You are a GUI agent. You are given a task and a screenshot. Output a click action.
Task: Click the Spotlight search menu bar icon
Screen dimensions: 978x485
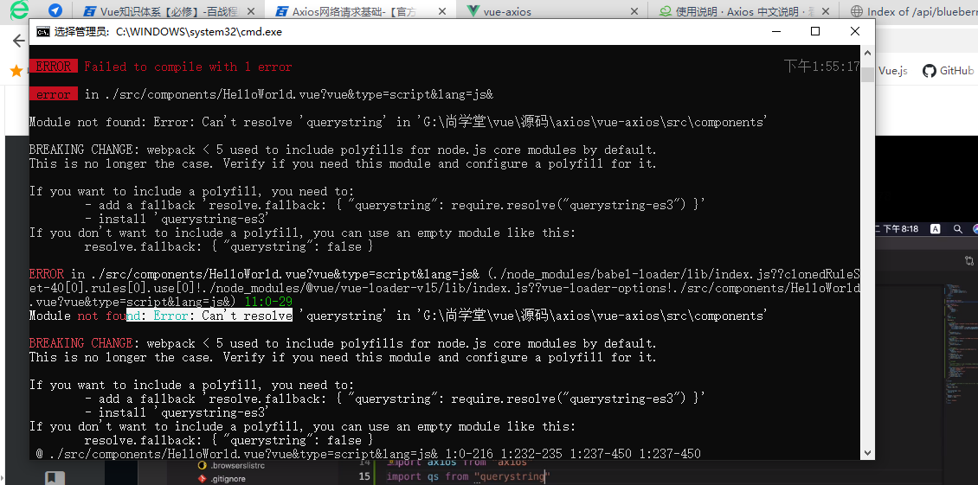pos(957,229)
